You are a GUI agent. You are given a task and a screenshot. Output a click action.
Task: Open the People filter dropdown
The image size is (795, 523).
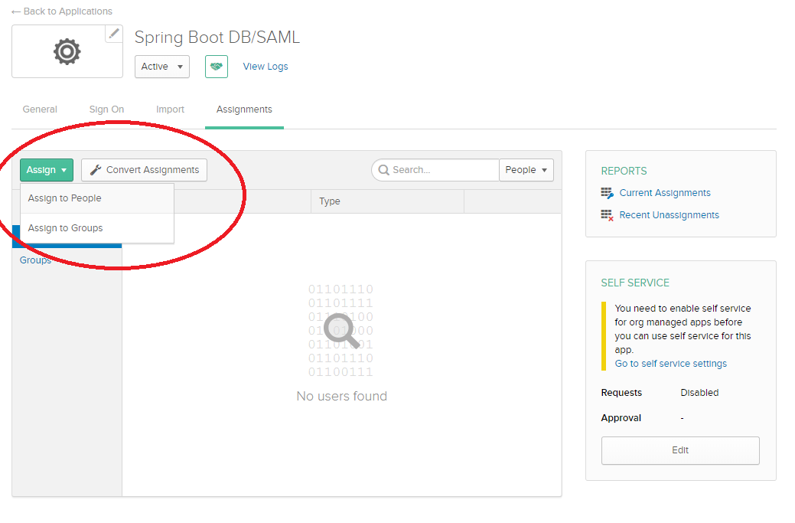click(526, 170)
